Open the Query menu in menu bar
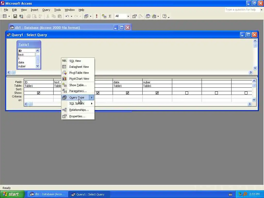Viewport: 264px width, 198px height. (46, 10)
